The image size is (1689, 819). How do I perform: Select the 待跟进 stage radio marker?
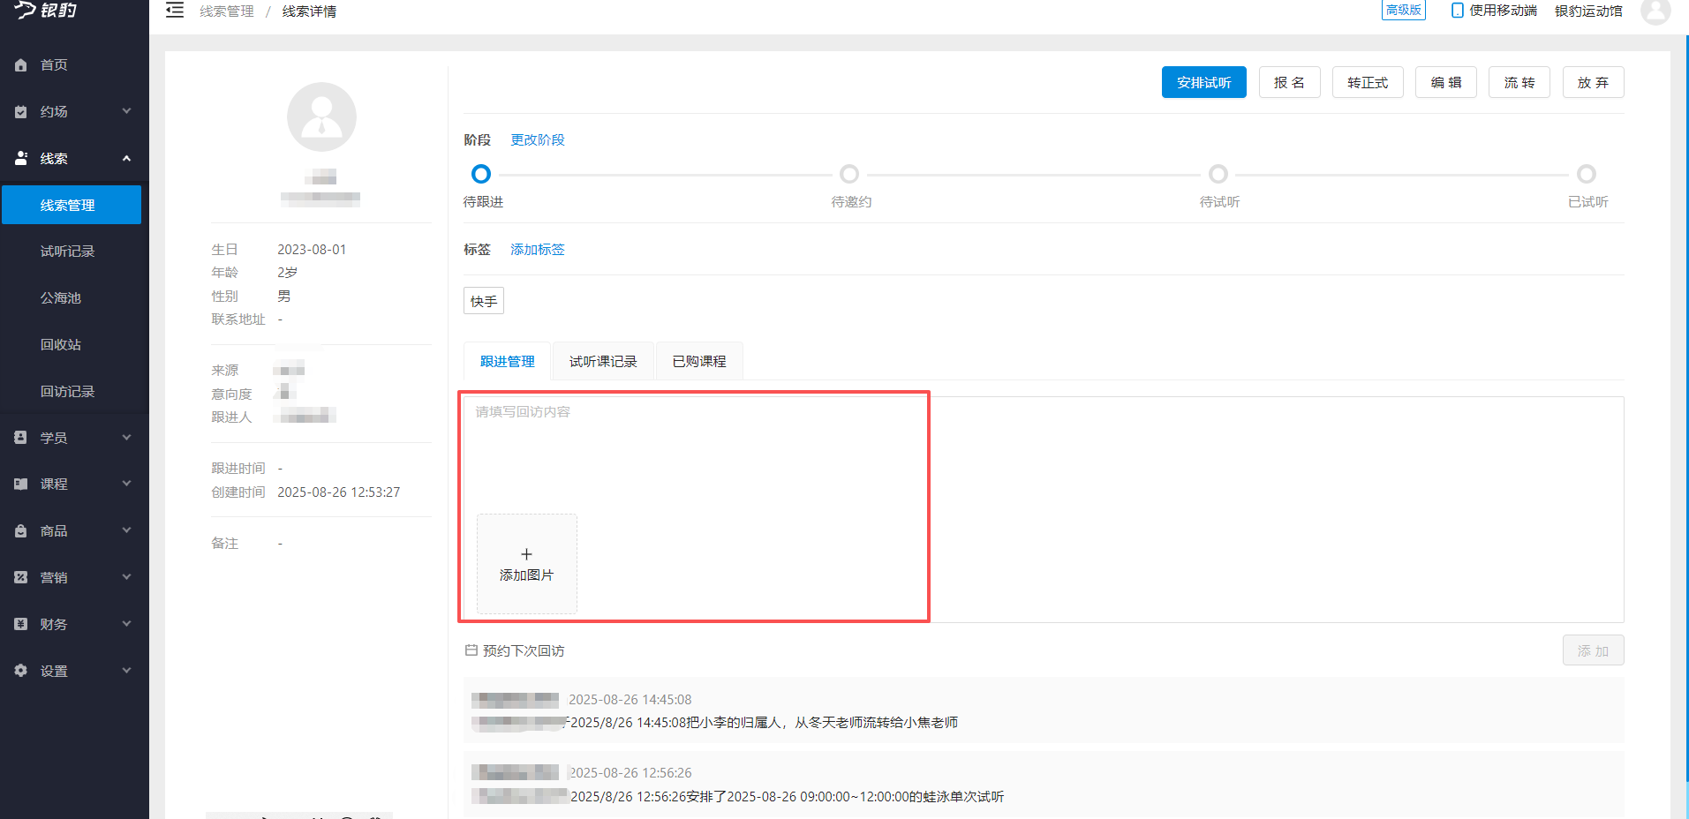point(480,174)
